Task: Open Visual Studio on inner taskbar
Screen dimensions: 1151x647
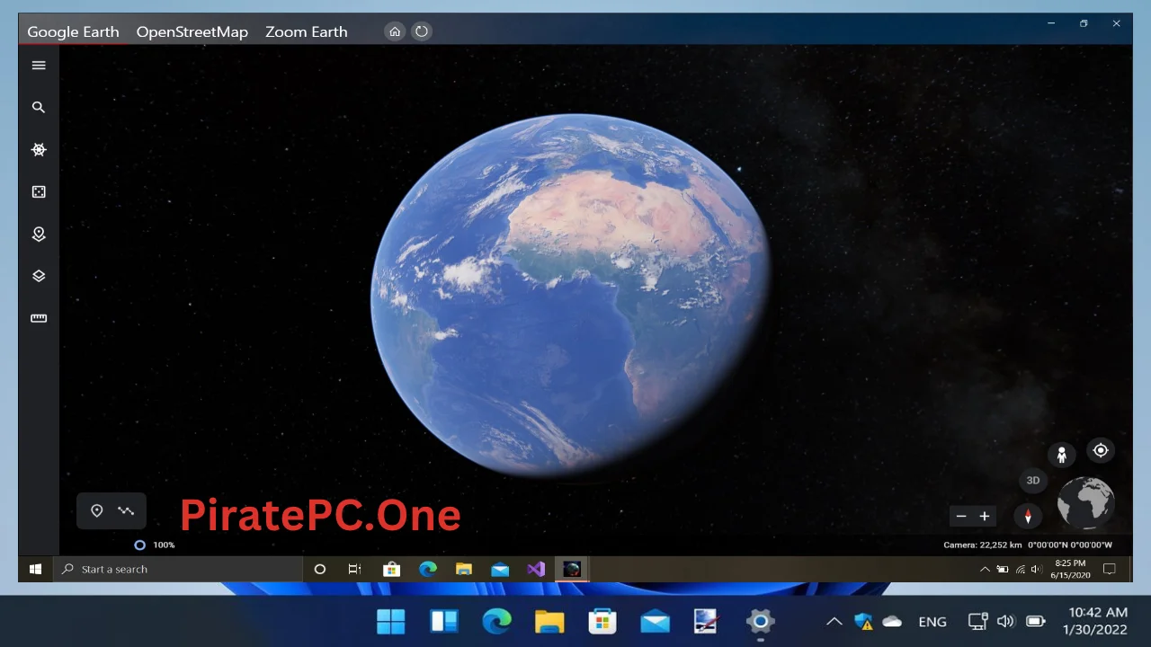Action: click(536, 569)
